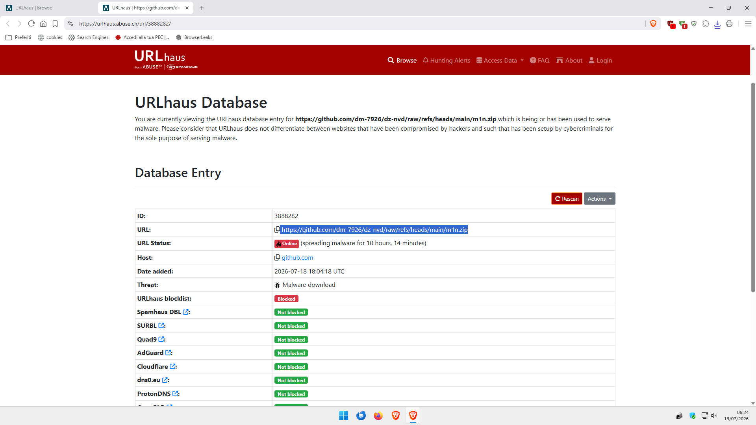Open Thunderbird from the taskbar
The image size is (756, 425).
[361, 416]
